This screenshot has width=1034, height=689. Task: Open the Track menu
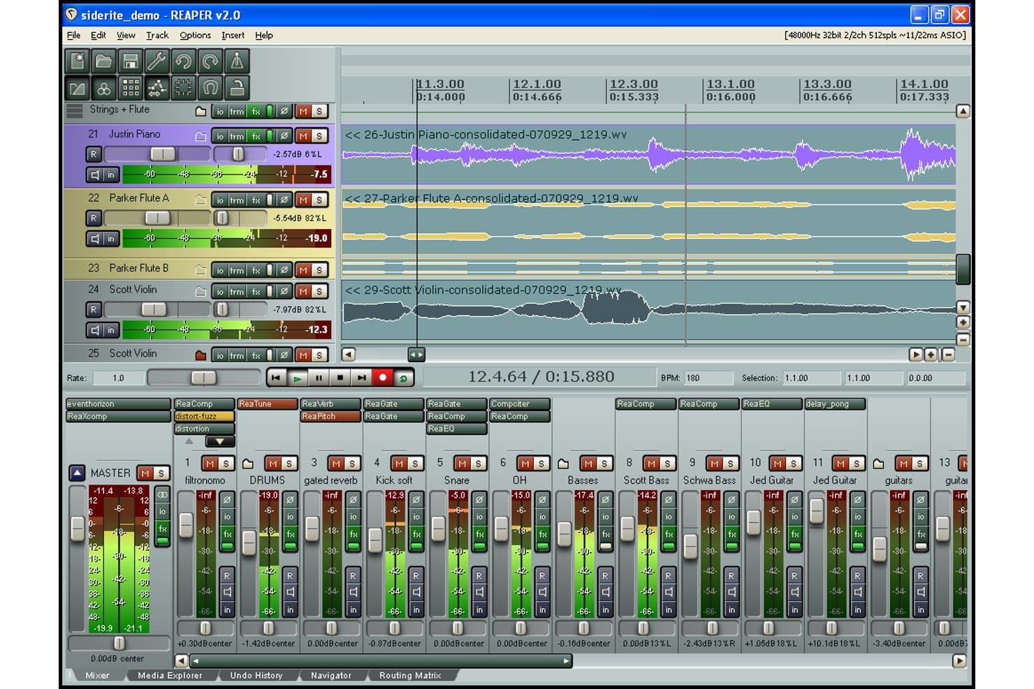[x=157, y=35]
